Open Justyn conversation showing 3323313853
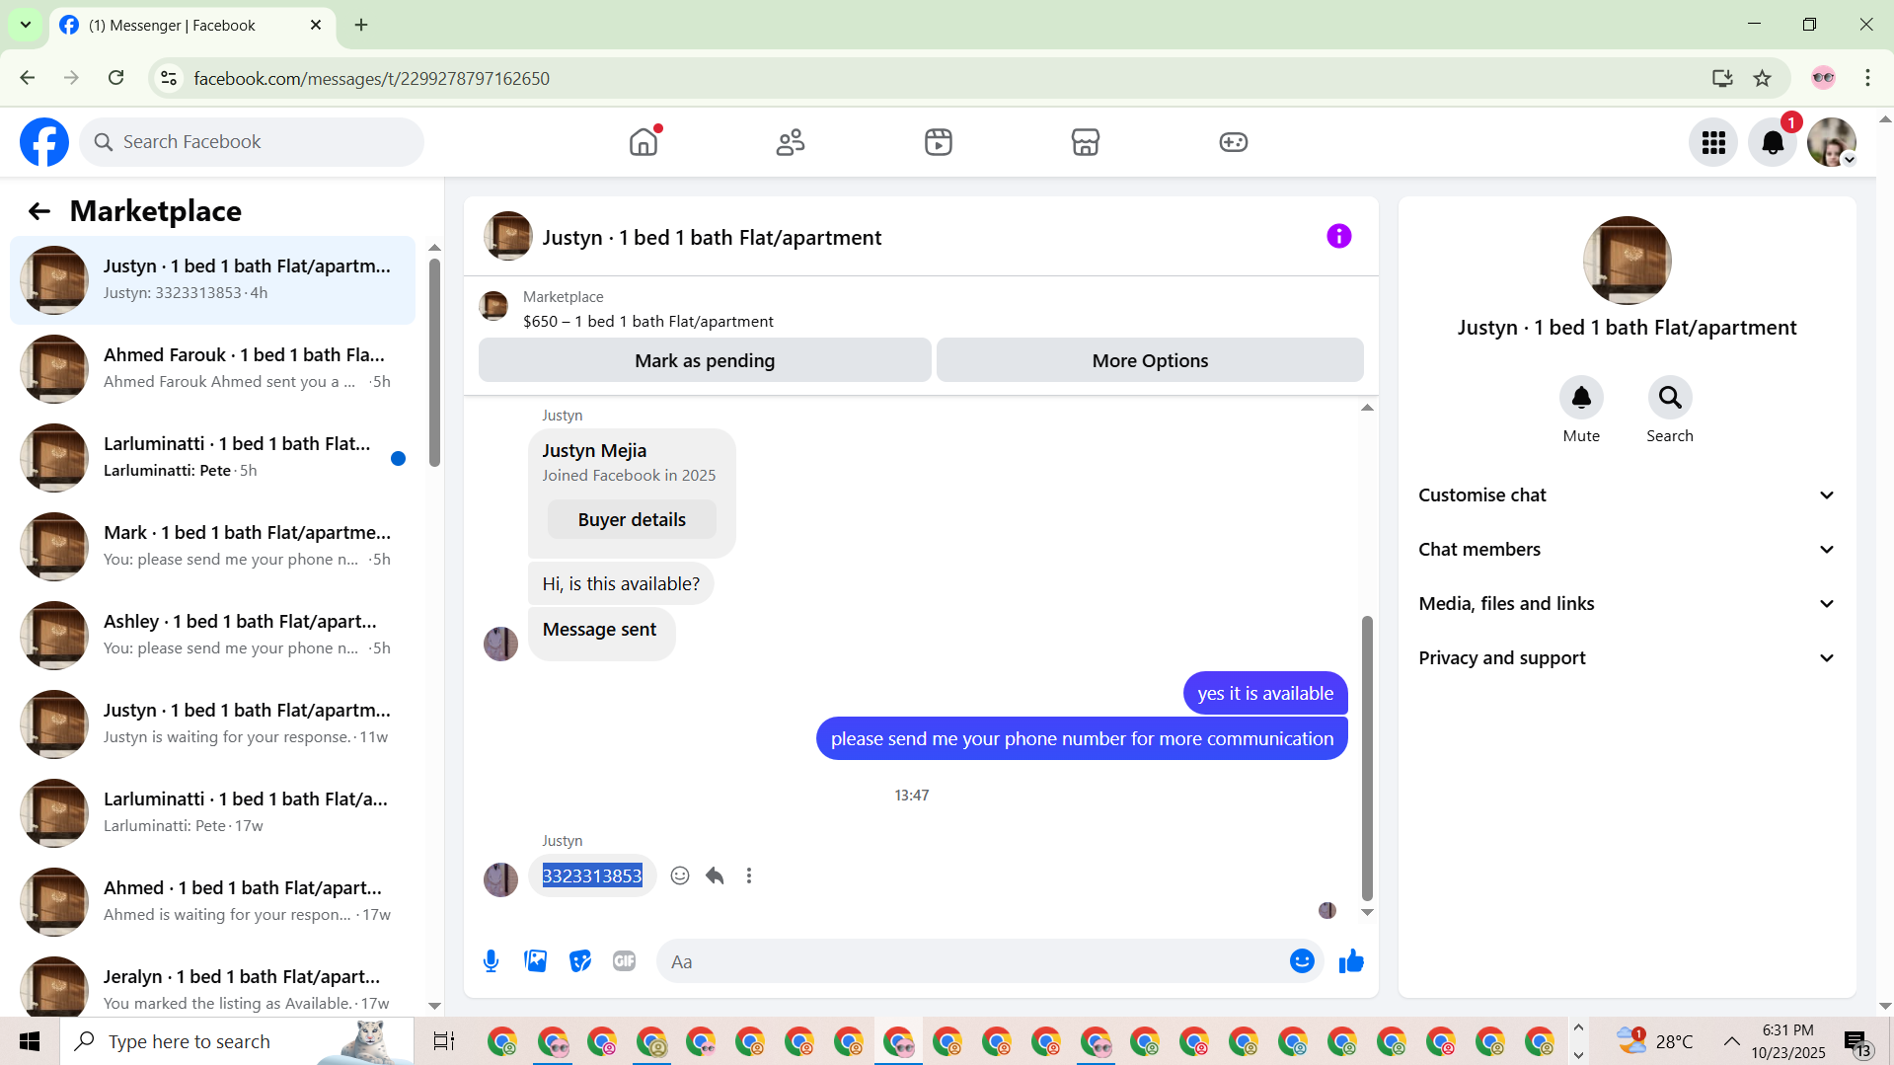 213,280
